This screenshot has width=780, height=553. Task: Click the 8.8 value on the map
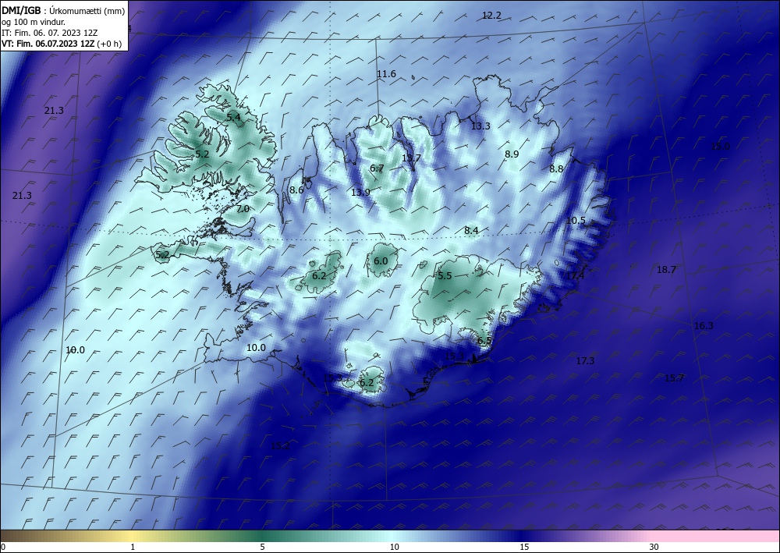556,169
